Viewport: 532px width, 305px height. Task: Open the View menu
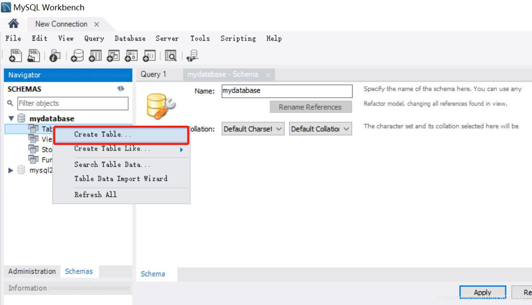pos(66,39)
